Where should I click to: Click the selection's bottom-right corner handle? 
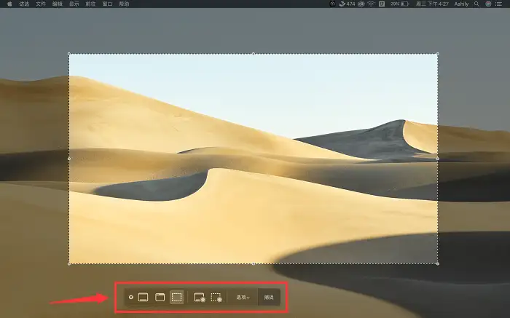[437, 263]
